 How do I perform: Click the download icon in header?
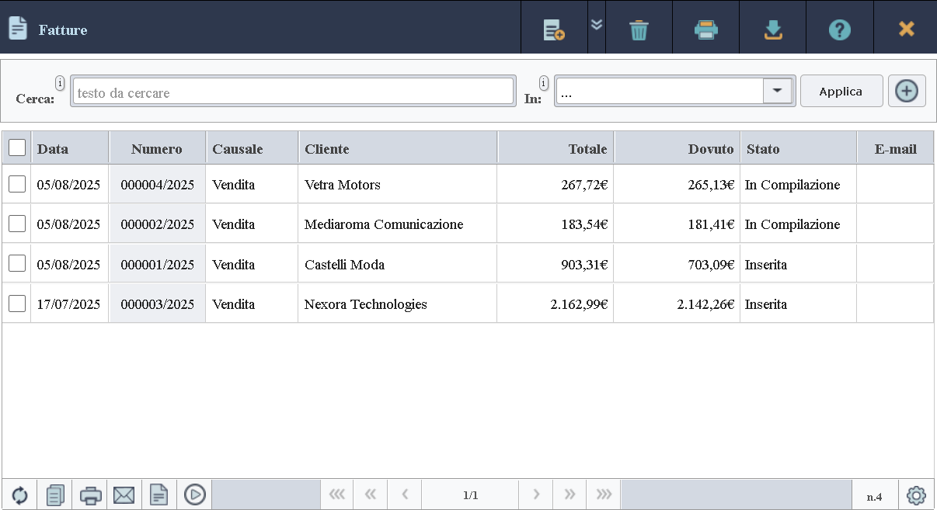pyautogui.click(x=772, y=29)
